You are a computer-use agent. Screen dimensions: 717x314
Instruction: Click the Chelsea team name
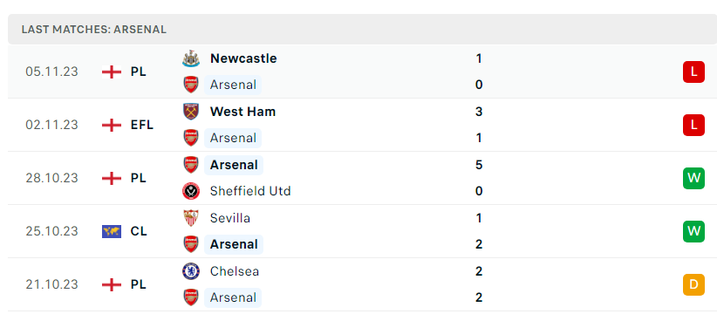235,271
